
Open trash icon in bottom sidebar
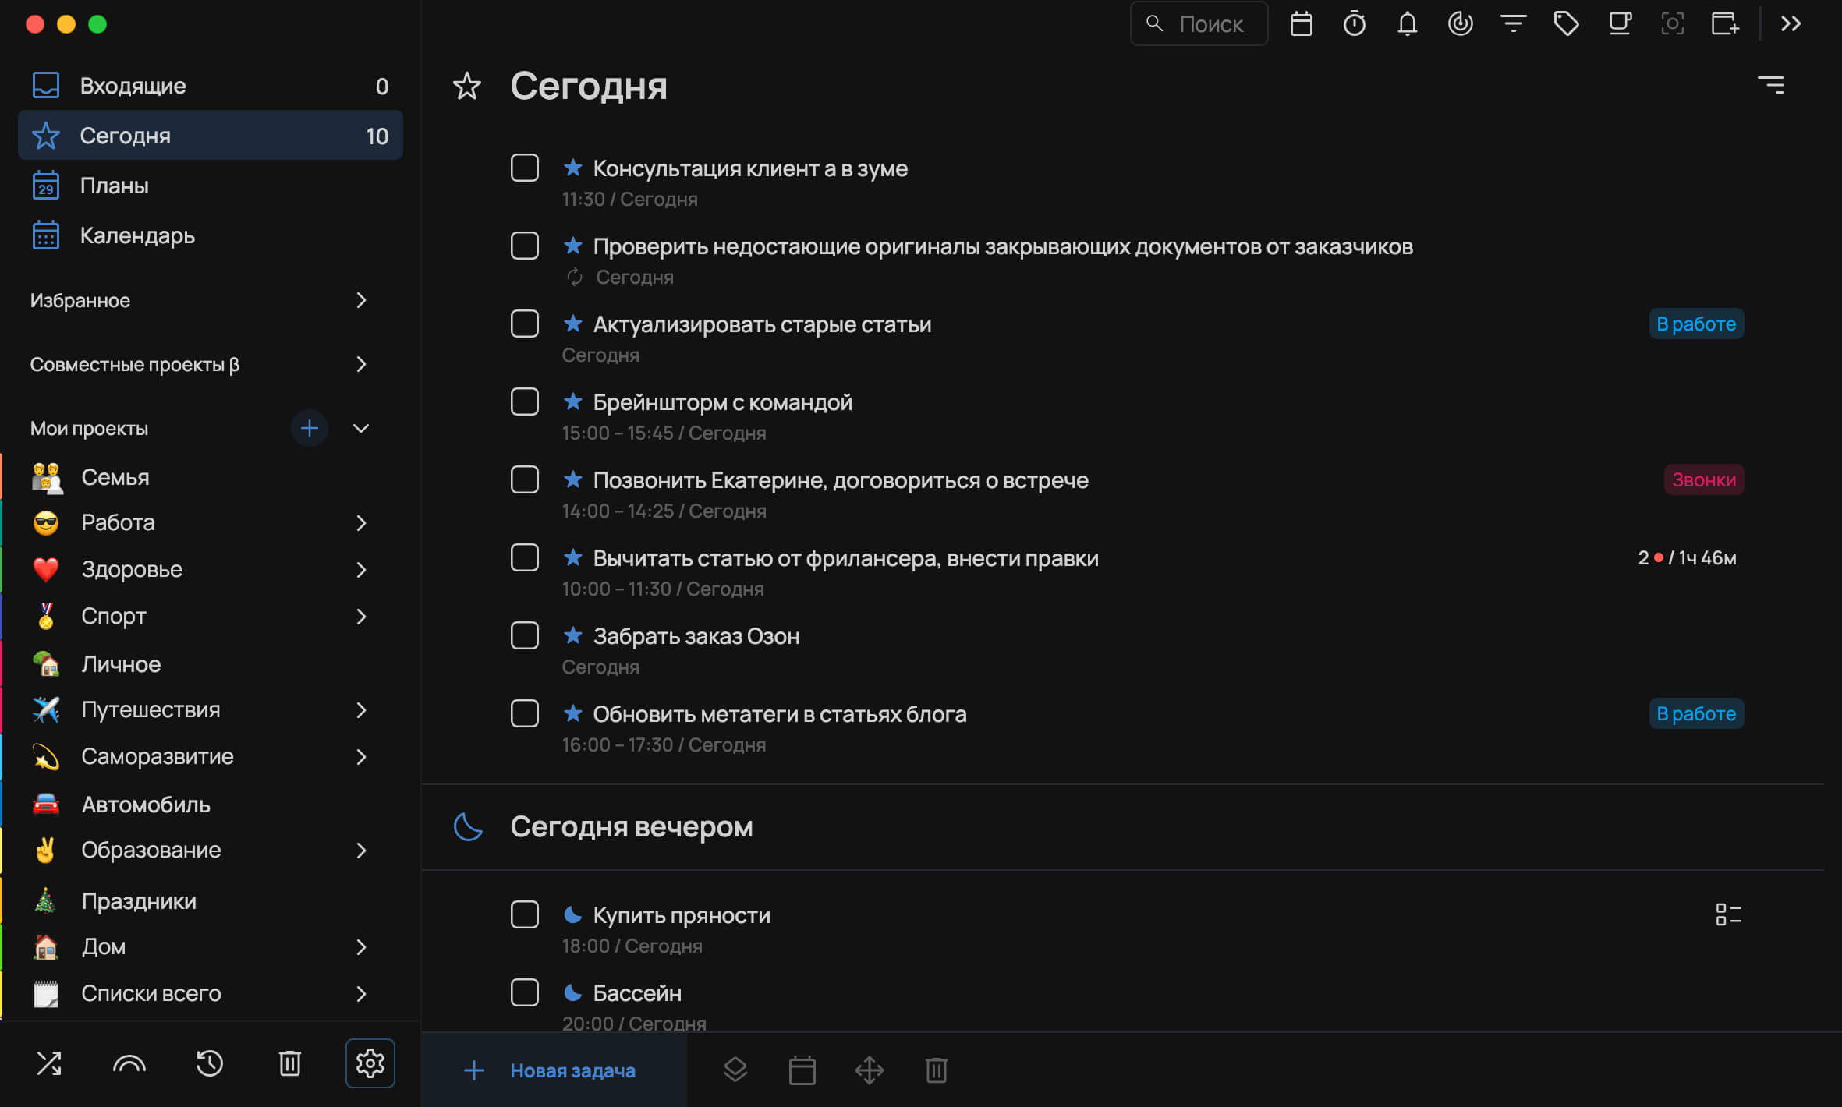coord(289,1063)
